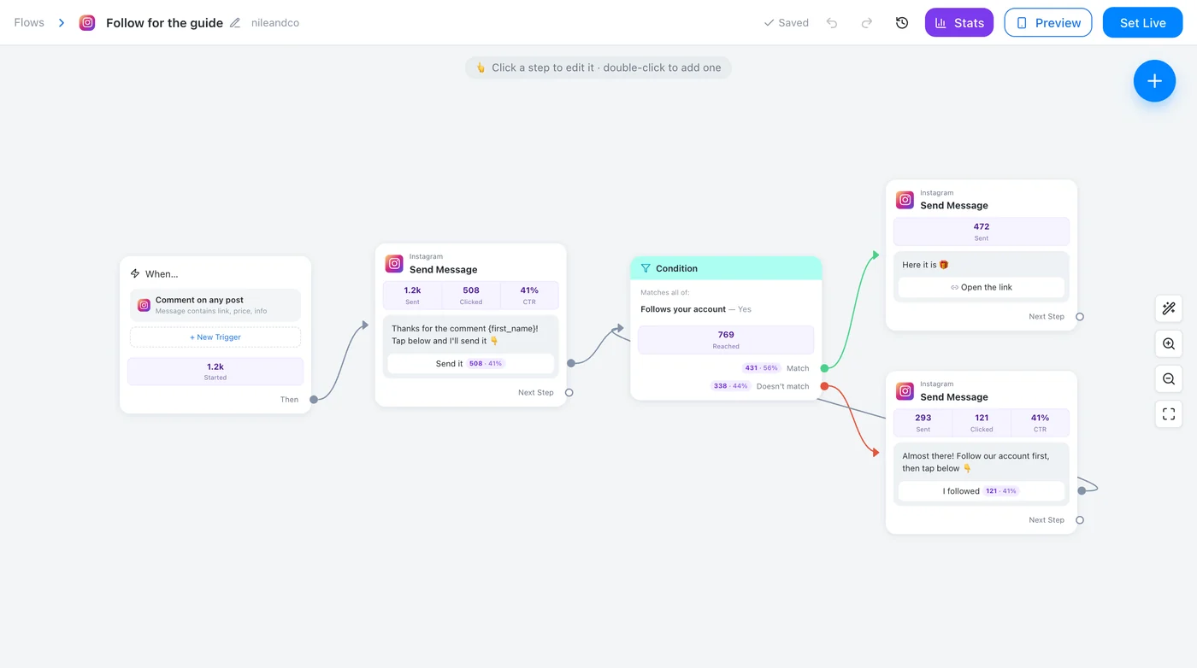Click the magic wand auto-arrange icon

tap(1169, 308)
